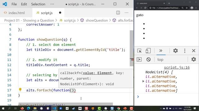Go back in the browser
This screenshot has width=199, height=111.
pyautogui.click(x=137, y=8)
